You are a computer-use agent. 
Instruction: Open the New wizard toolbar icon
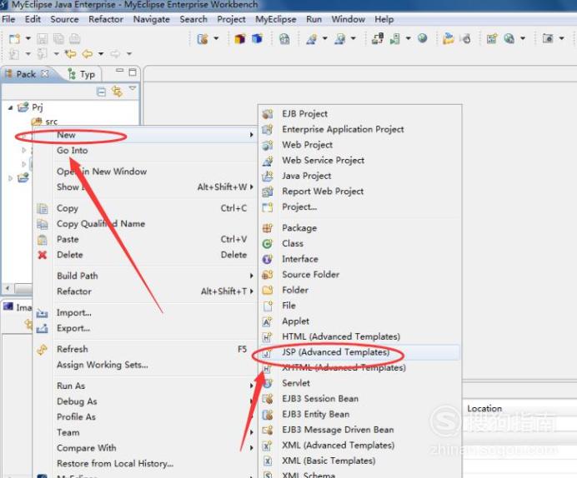[14, 38]
